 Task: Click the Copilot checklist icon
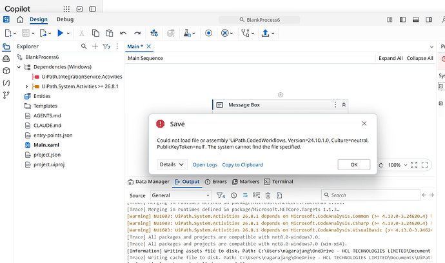tap(79, 9)
